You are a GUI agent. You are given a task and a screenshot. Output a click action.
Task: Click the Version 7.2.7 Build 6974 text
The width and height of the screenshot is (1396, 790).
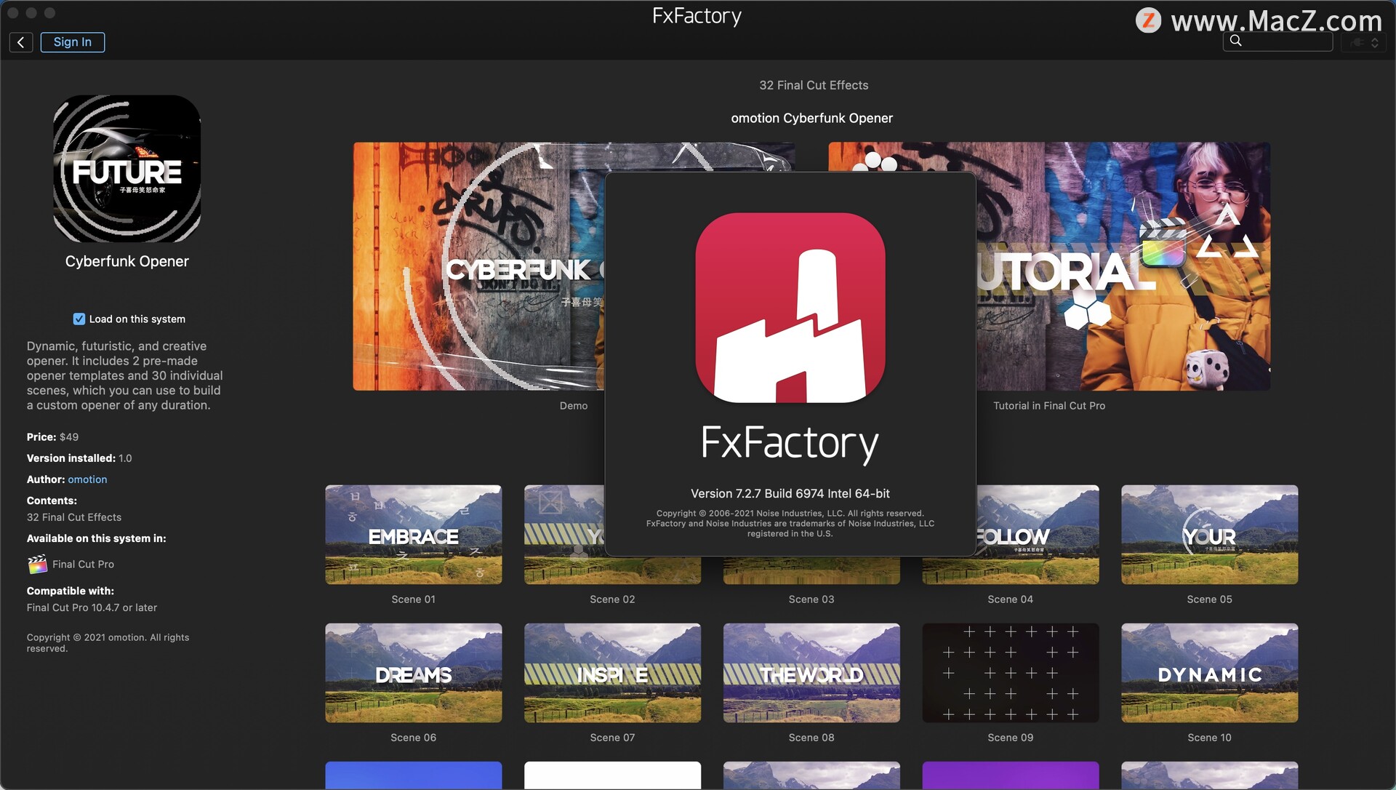(x=790, y=494)
